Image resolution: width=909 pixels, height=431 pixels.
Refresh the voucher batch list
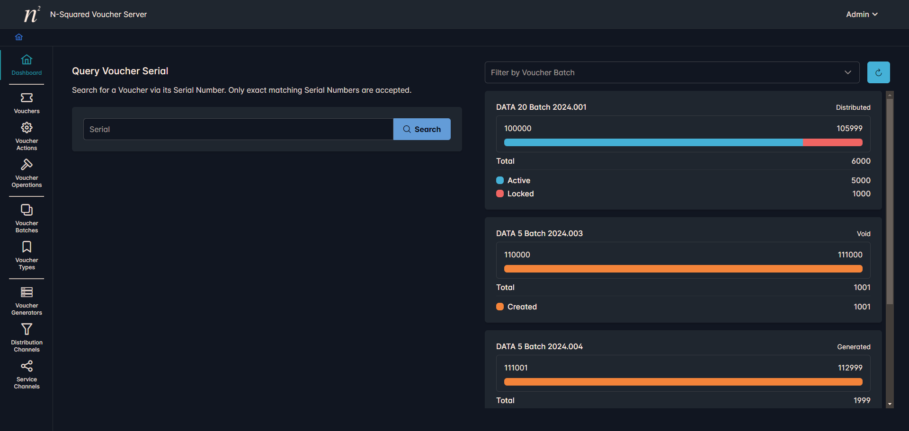[x=878, y=72]
